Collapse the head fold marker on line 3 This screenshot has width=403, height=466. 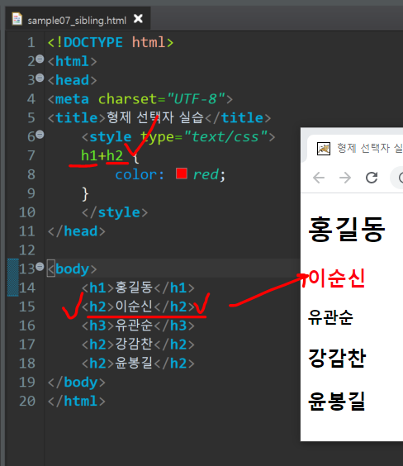pos(40,78)
